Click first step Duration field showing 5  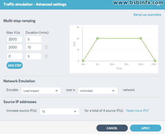coord(34,39)
